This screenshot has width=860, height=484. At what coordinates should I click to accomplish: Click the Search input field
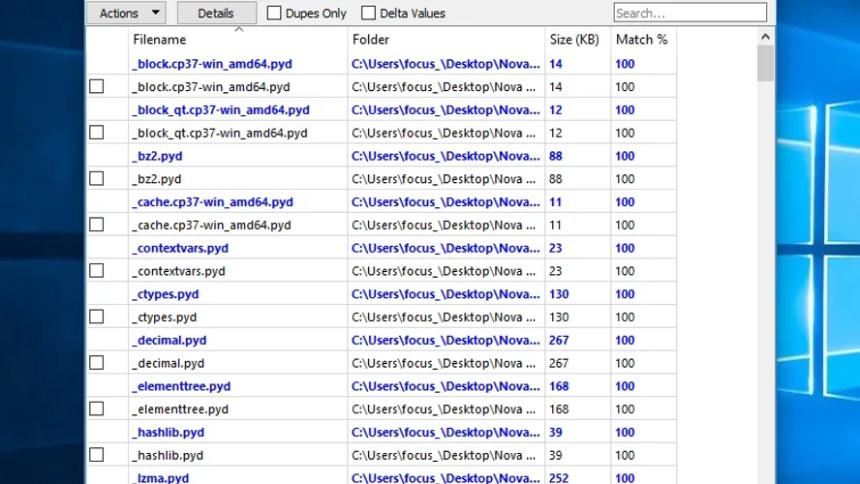coord(690,14)
